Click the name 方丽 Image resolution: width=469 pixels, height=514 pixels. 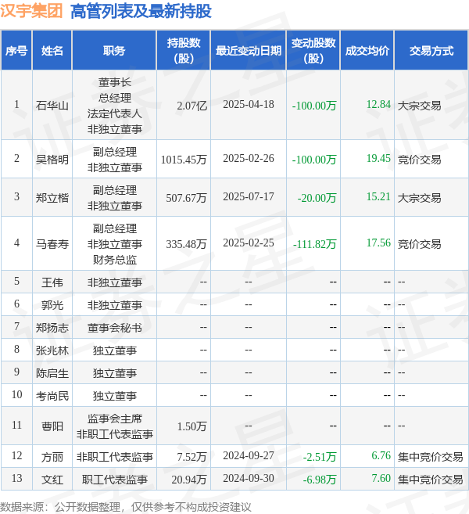point(52,457)
